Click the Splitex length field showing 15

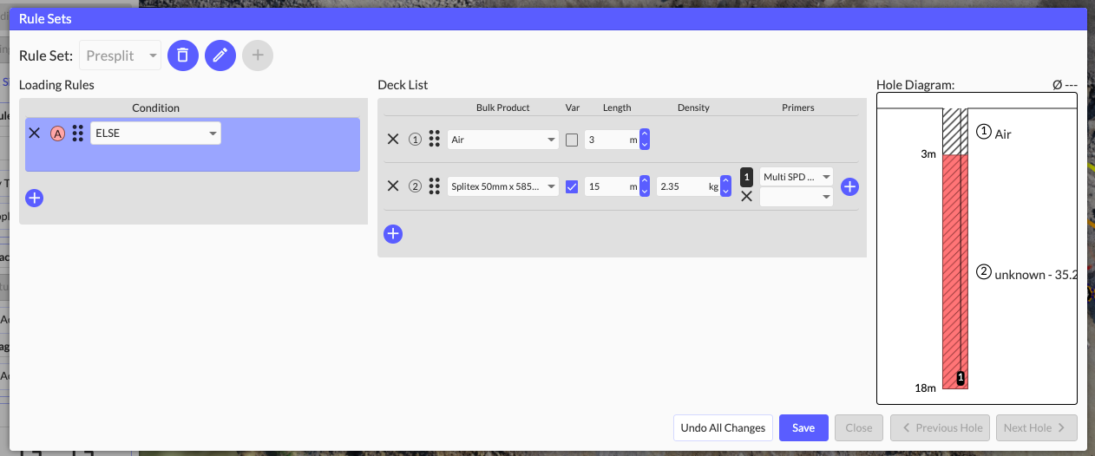(x=607, y=186)
